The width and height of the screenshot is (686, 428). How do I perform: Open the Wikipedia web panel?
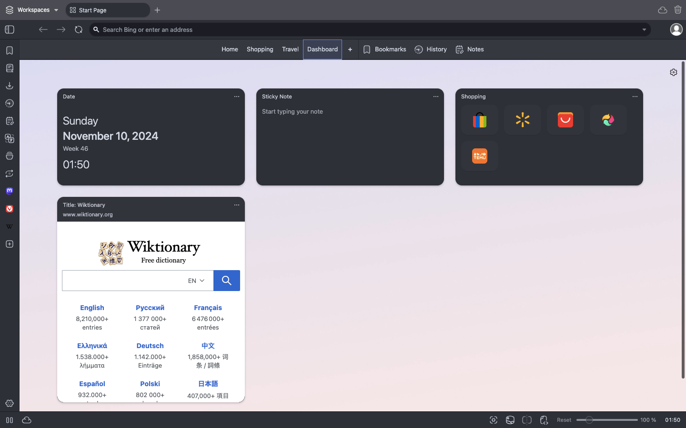[x=10, y=226]
